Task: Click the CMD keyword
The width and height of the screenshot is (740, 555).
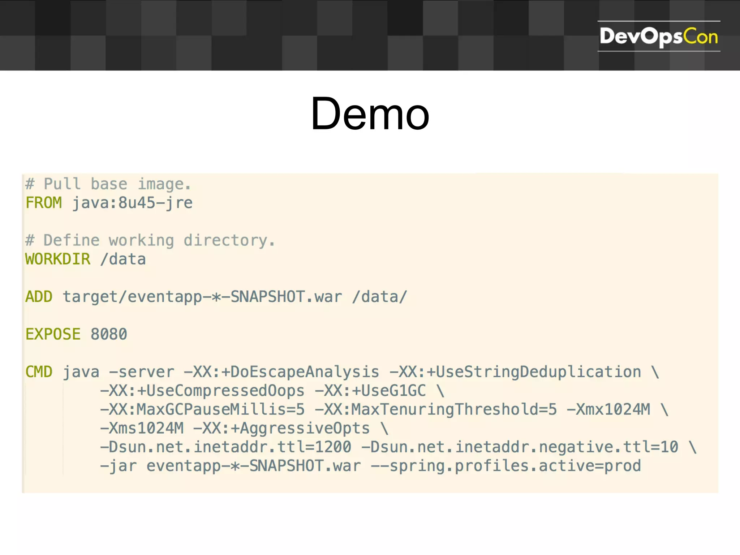Action: click(39, 372)
